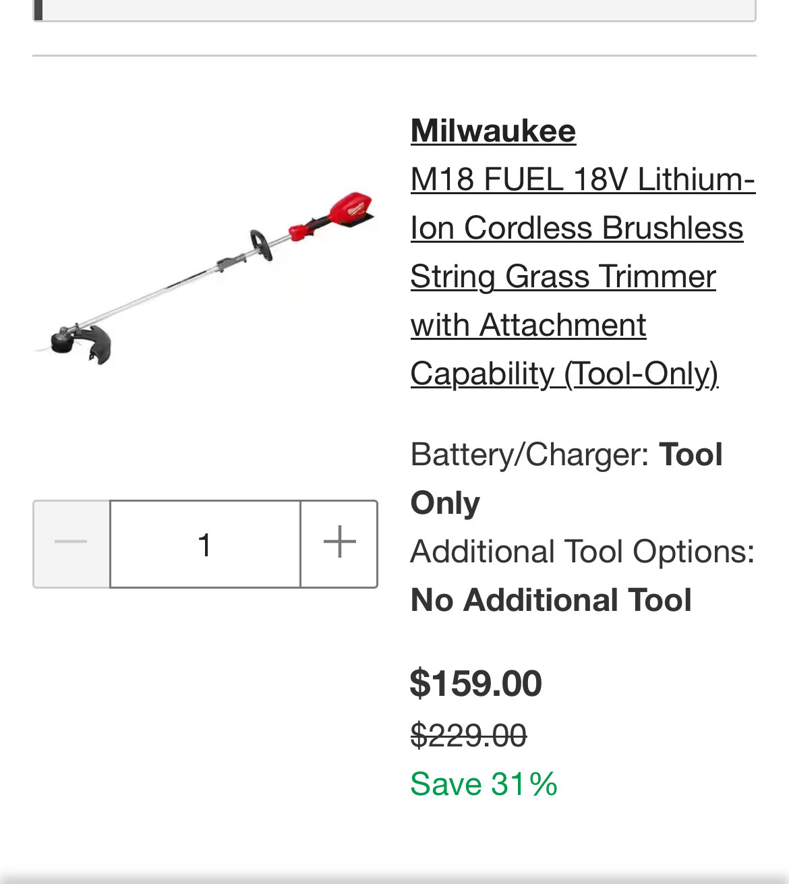Select the $159.00 sale price
The image size is (789, 884).
[476, 683]
